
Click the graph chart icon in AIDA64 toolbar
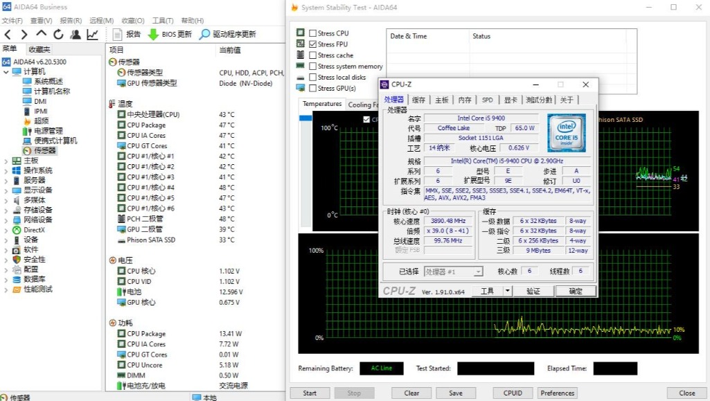93,35
